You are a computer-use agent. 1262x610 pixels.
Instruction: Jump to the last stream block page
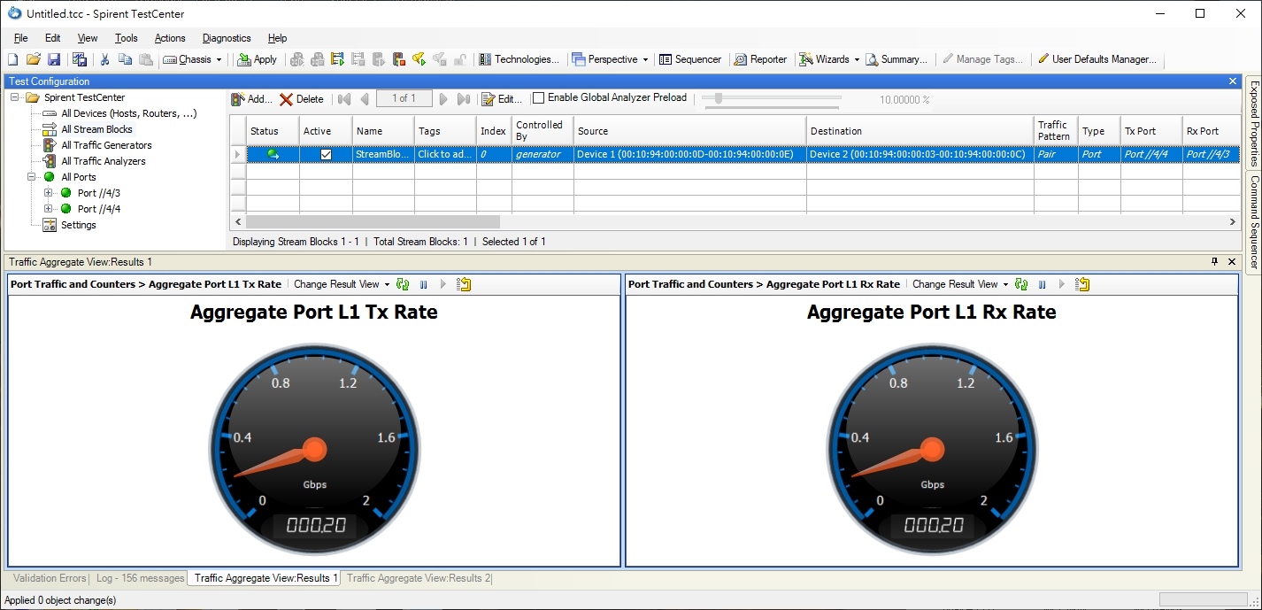click(463, 99)
